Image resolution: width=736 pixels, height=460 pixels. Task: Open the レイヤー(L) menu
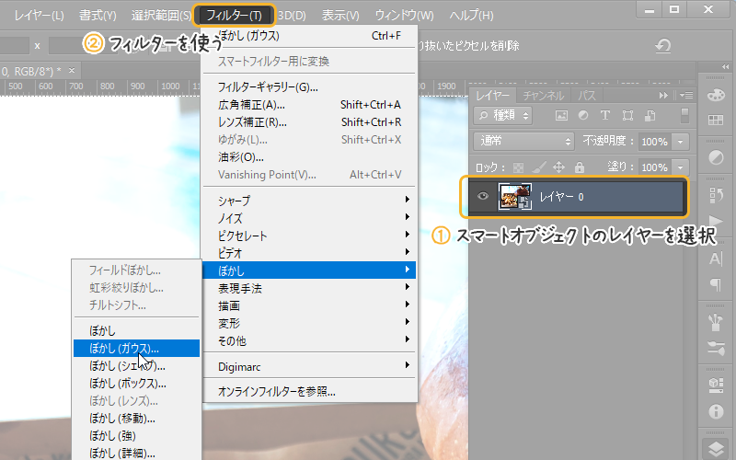(39, 16)
